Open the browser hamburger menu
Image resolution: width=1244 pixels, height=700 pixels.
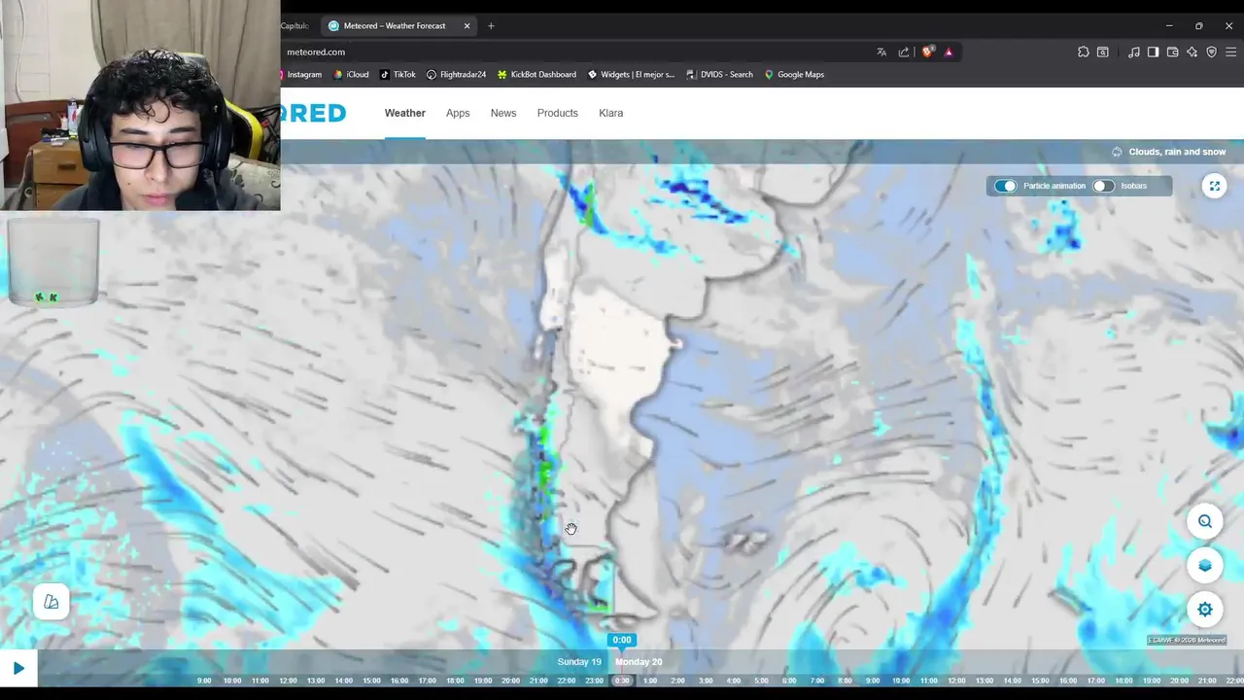click(1230, 52)
